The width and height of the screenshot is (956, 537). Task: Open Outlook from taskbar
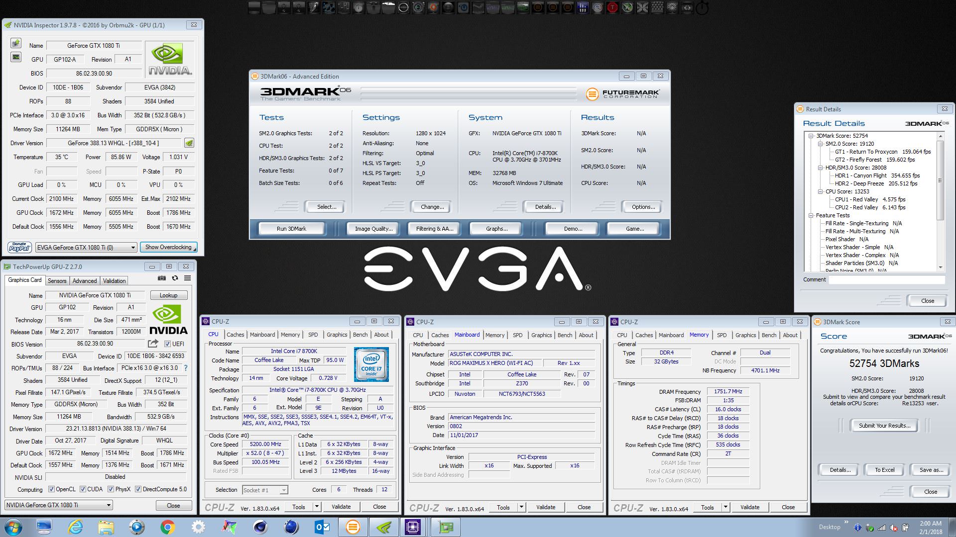point(322,527)
